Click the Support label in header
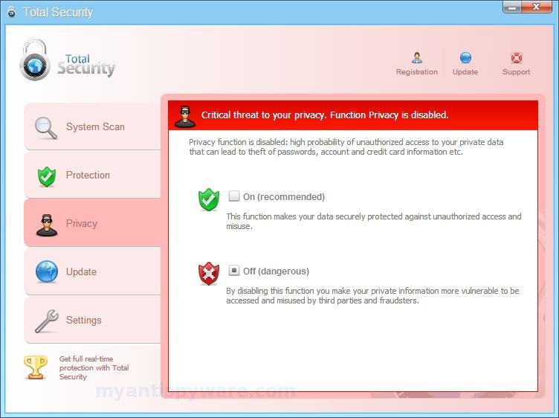559x418 pixels. pyautogui.click(x=516, y=72)
